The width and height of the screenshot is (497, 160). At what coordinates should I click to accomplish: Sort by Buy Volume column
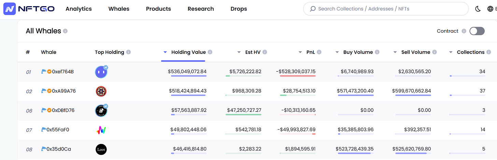coord(358,52)
